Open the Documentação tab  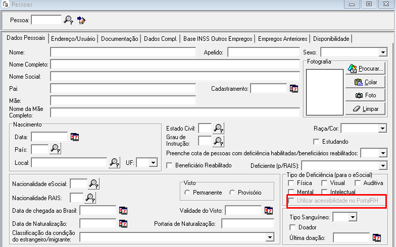coord(119,39)
